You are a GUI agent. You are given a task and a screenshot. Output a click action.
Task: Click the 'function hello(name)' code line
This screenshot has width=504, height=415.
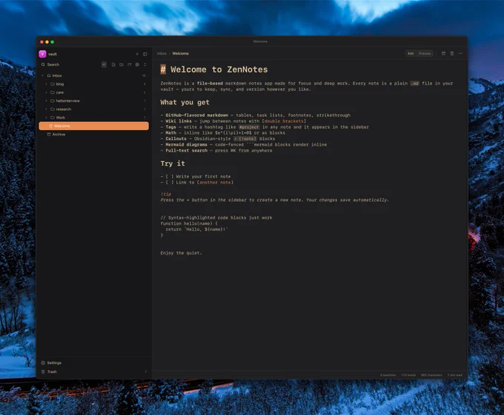coord(189,223)
